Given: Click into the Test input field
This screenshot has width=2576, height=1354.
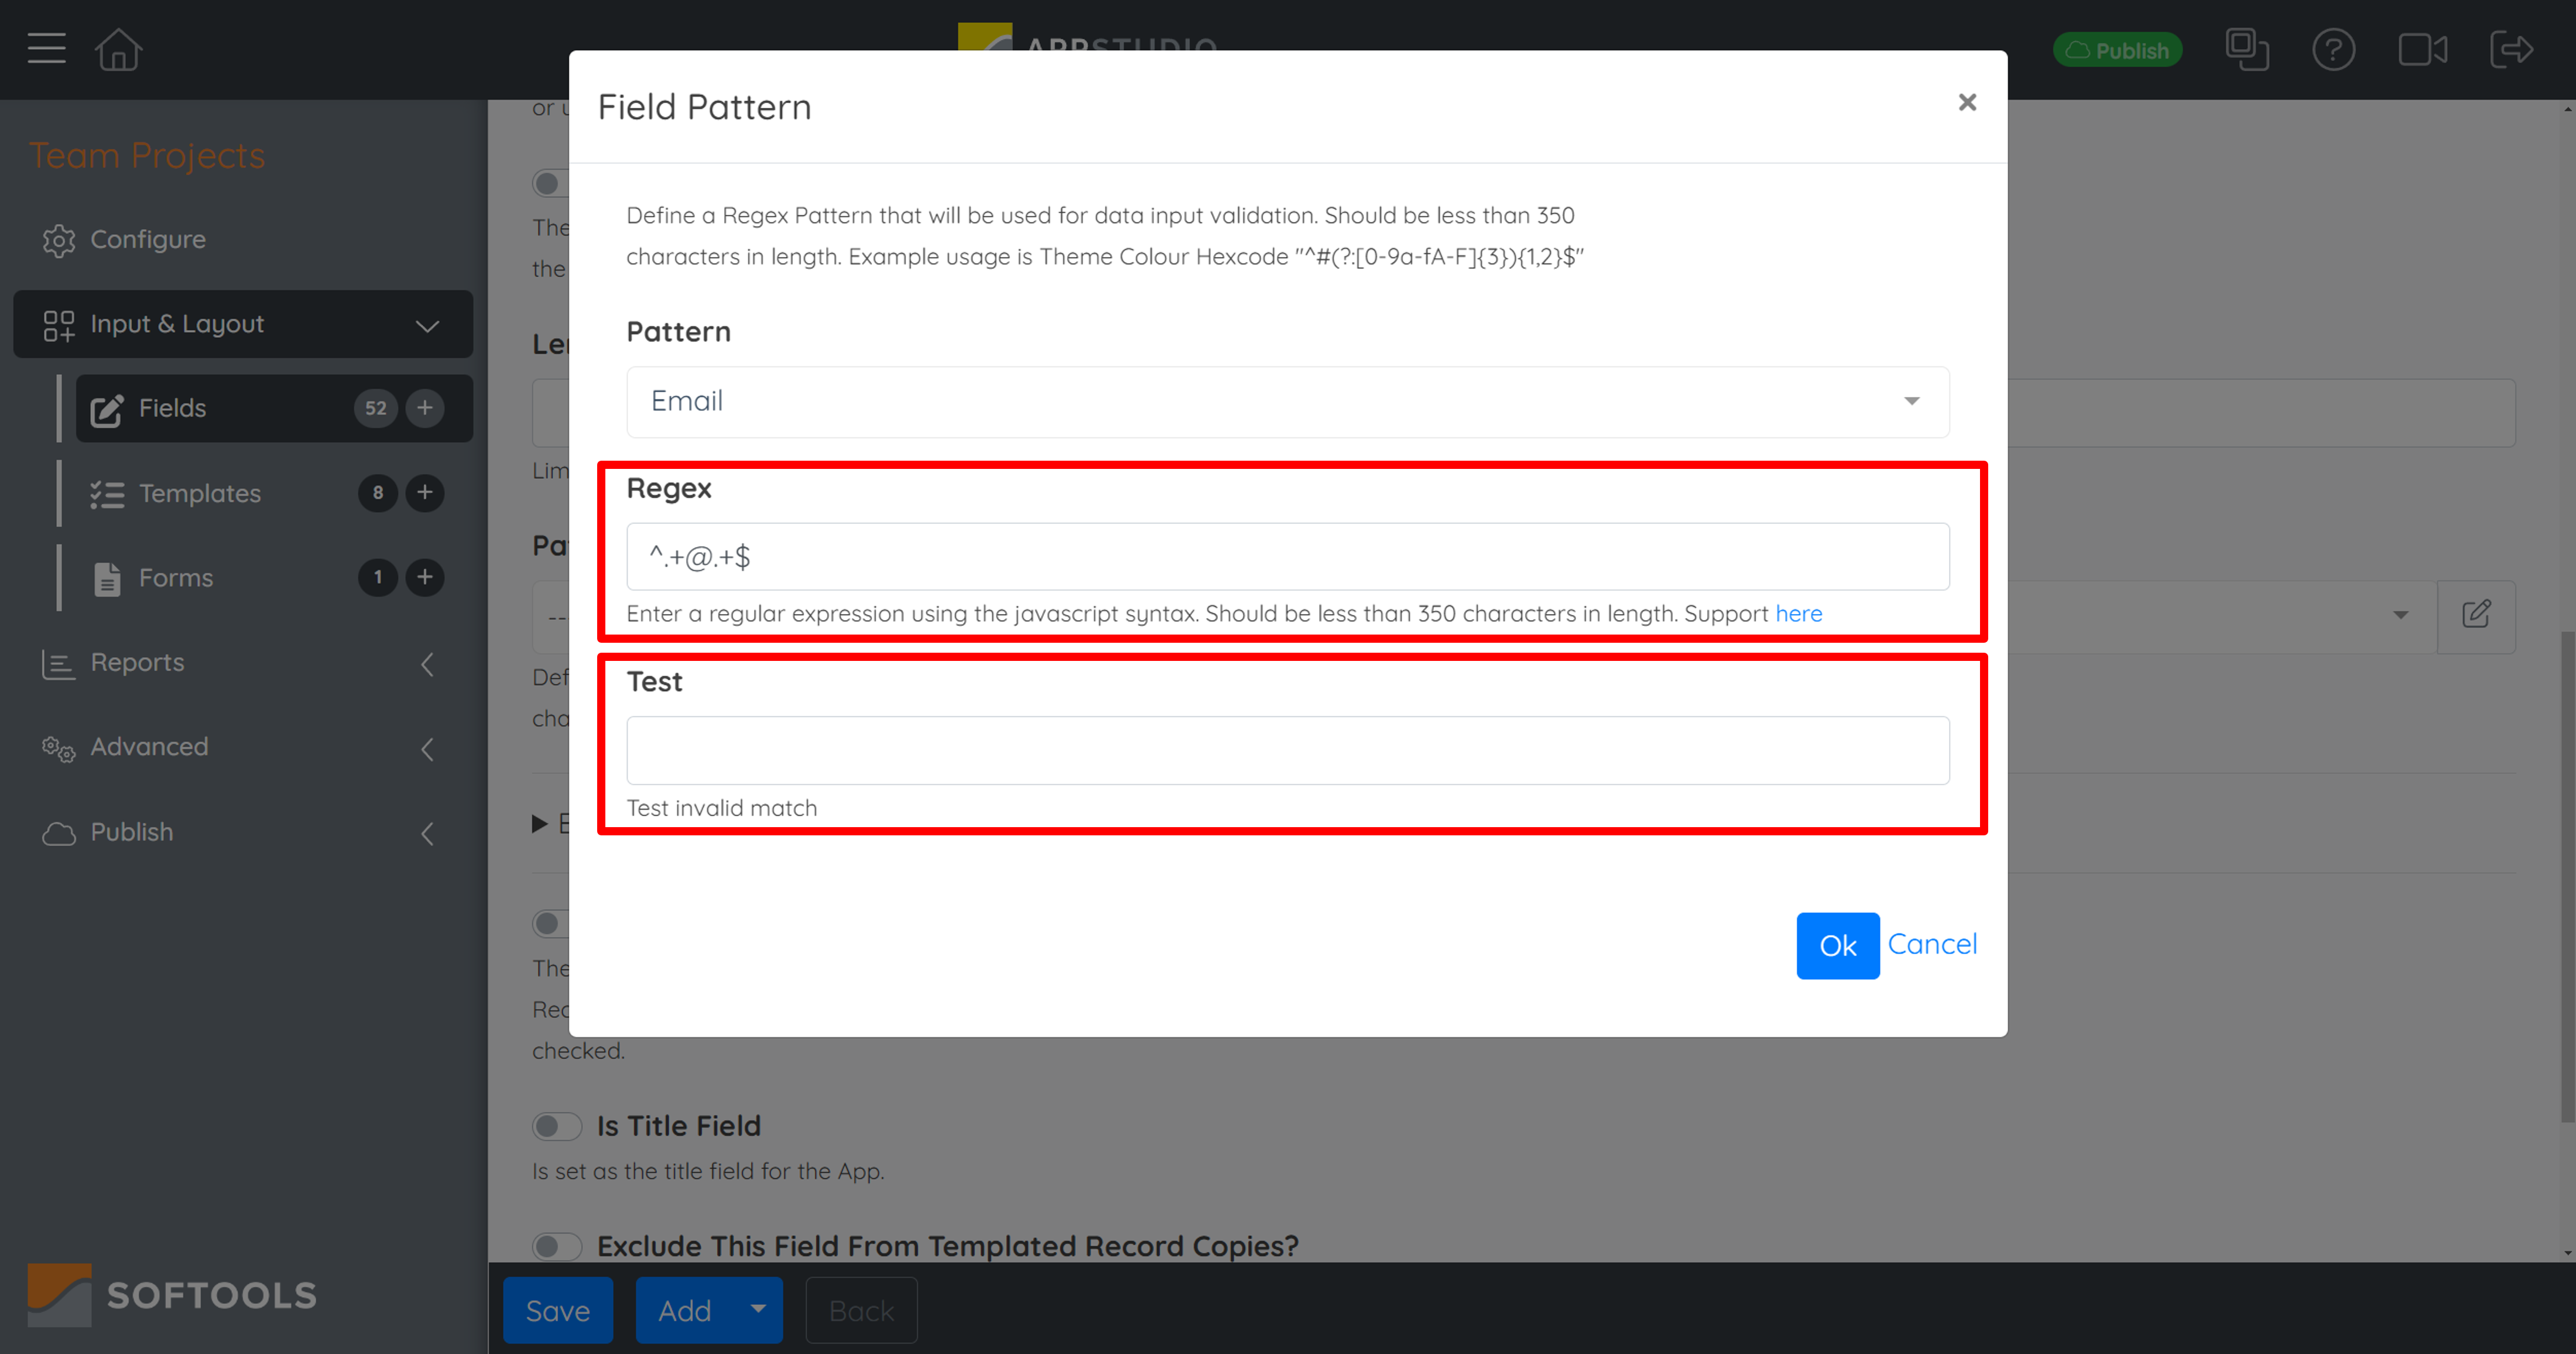Looking at the screenshot, I should coord(1287,750).
